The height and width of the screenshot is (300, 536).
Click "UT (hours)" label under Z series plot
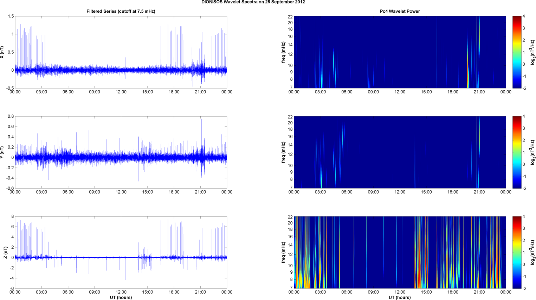[x=121, y=297]
